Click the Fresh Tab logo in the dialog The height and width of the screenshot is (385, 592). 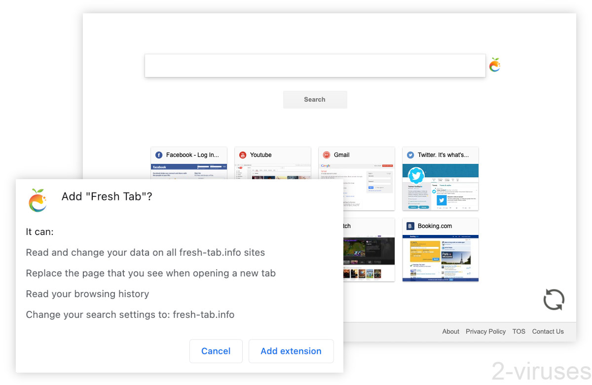tap(38, 200)
